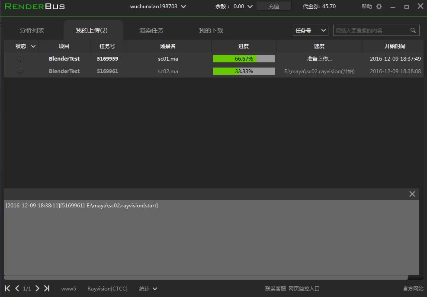Click 任务号 column header

(x=107, y=46)
